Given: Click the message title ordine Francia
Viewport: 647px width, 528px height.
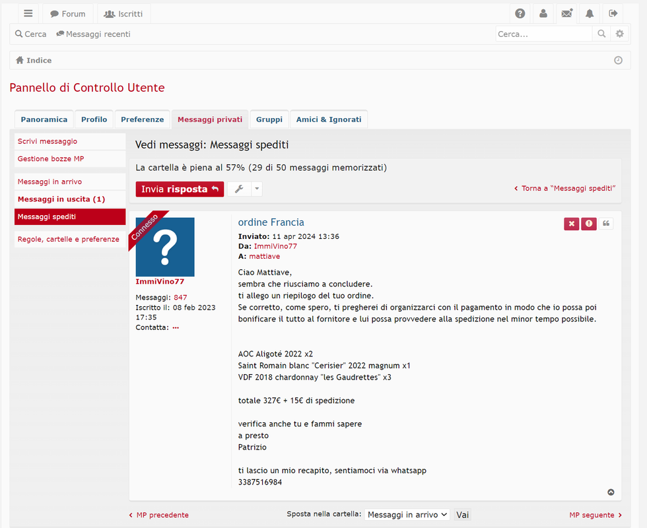Looking at the screenshot, I should [x=271, y=222].
